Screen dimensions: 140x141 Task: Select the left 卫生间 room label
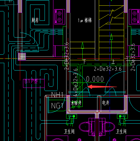point(69,132)
